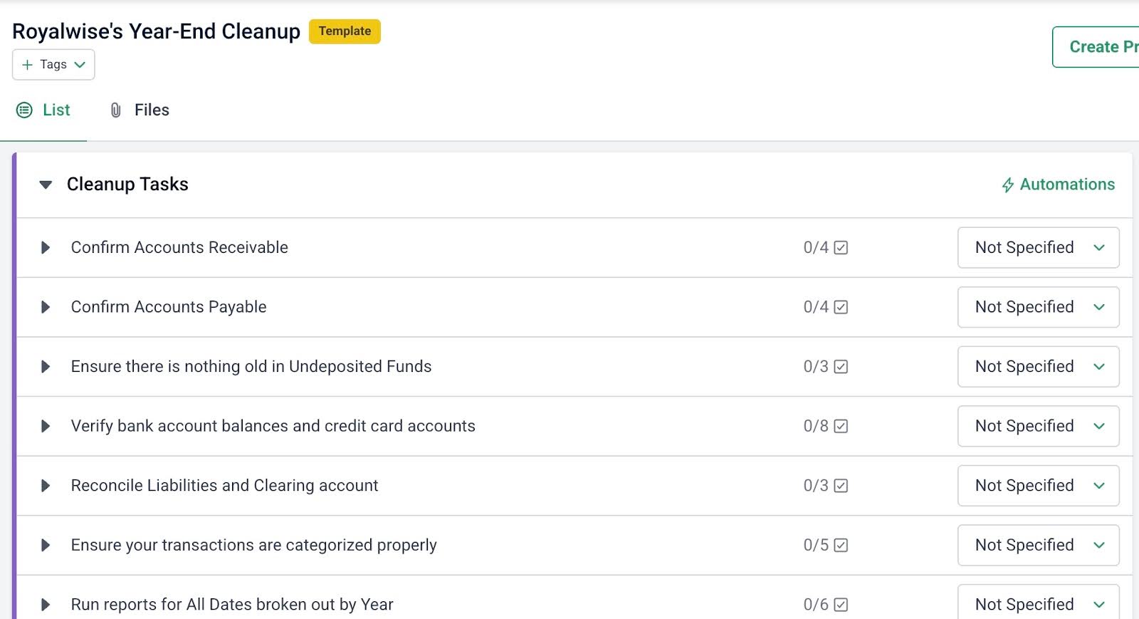Open the Tags dropdown
The height and width of the screenshot is (619, 1139).
(53, 65)
